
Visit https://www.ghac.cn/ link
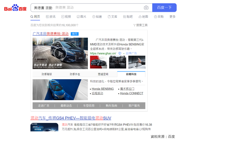point(103,53)
